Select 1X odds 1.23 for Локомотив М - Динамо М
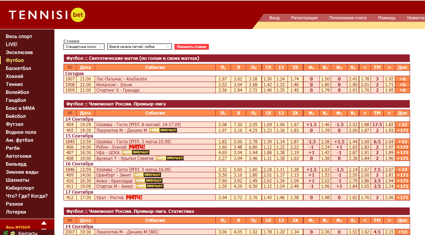The width and height of the screenshot is (425, 235). (x=268, y=131)
